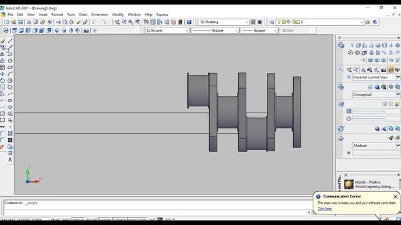Select the Array modify tool
Screen dimensions: 401x225
(x=3, y=67)
